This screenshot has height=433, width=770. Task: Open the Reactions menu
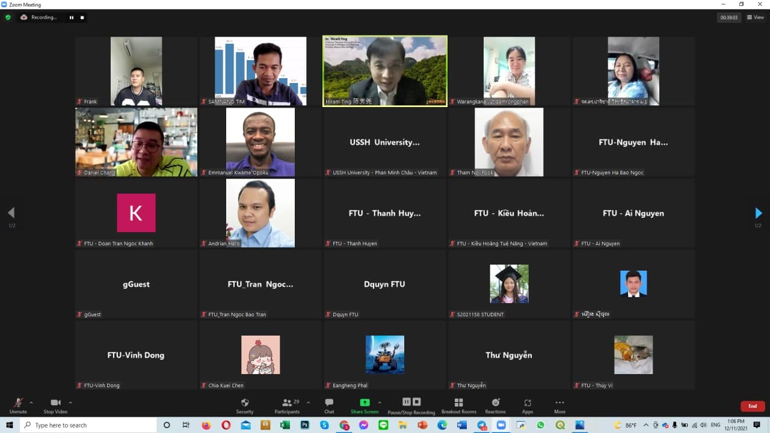pos(496,405)
